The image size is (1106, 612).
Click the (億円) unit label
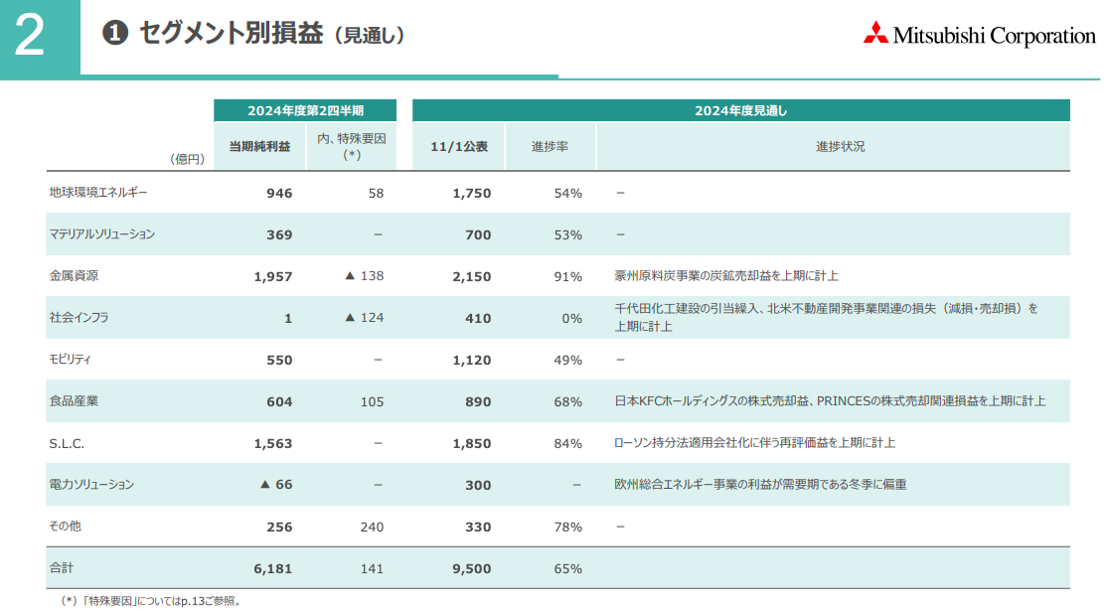coord(187,159)
